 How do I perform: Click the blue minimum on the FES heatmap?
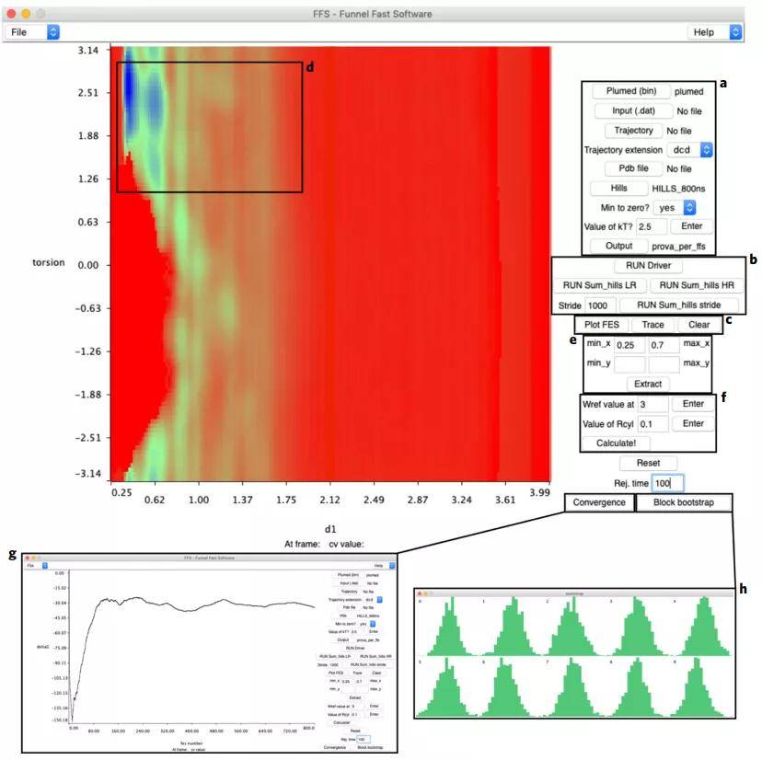coord(130,90)
